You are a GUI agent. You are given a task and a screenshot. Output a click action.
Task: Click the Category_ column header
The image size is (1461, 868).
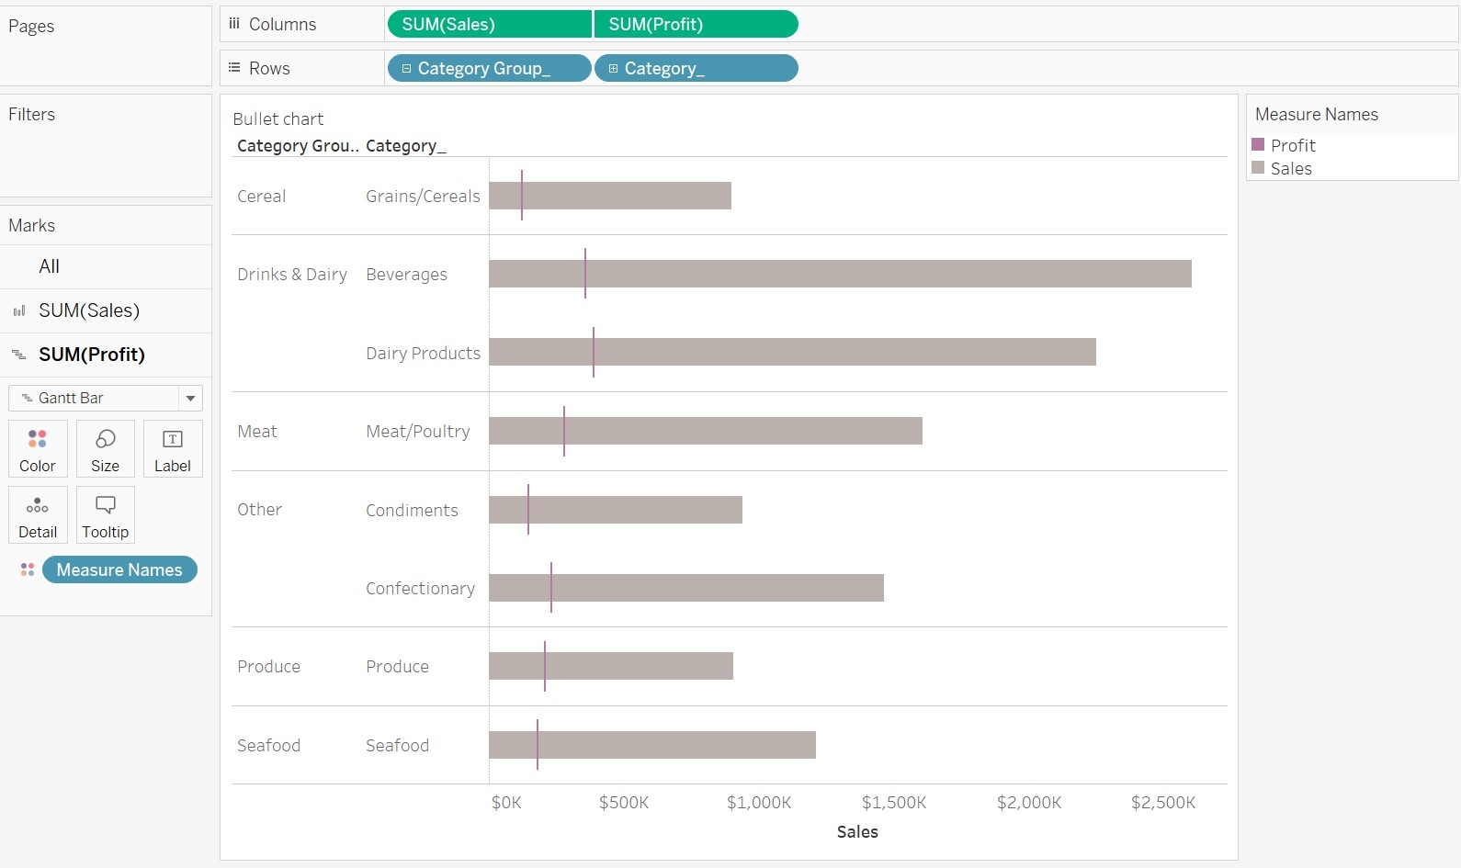(405, 146)
